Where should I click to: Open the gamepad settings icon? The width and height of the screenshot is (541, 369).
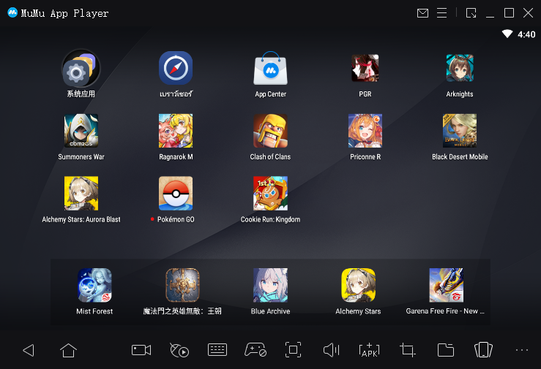point(255,350)
